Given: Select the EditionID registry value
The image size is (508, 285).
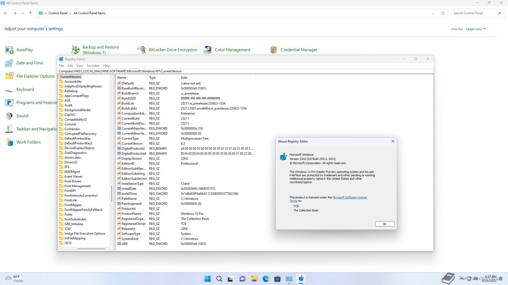Looking at the screenshot, I should 128,164.
